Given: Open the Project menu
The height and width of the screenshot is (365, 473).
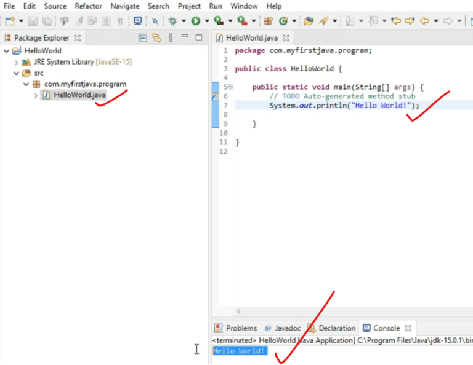Looking at the screenshot, I should point(189,6).
